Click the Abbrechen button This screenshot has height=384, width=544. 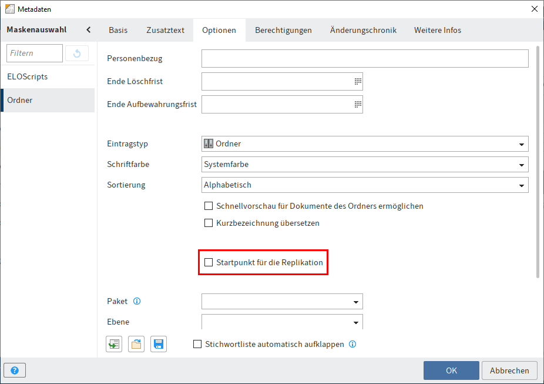point(509,370)
